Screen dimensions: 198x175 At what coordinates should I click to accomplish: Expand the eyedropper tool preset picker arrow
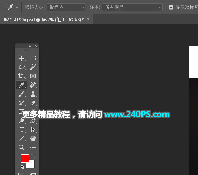point(17,7)
